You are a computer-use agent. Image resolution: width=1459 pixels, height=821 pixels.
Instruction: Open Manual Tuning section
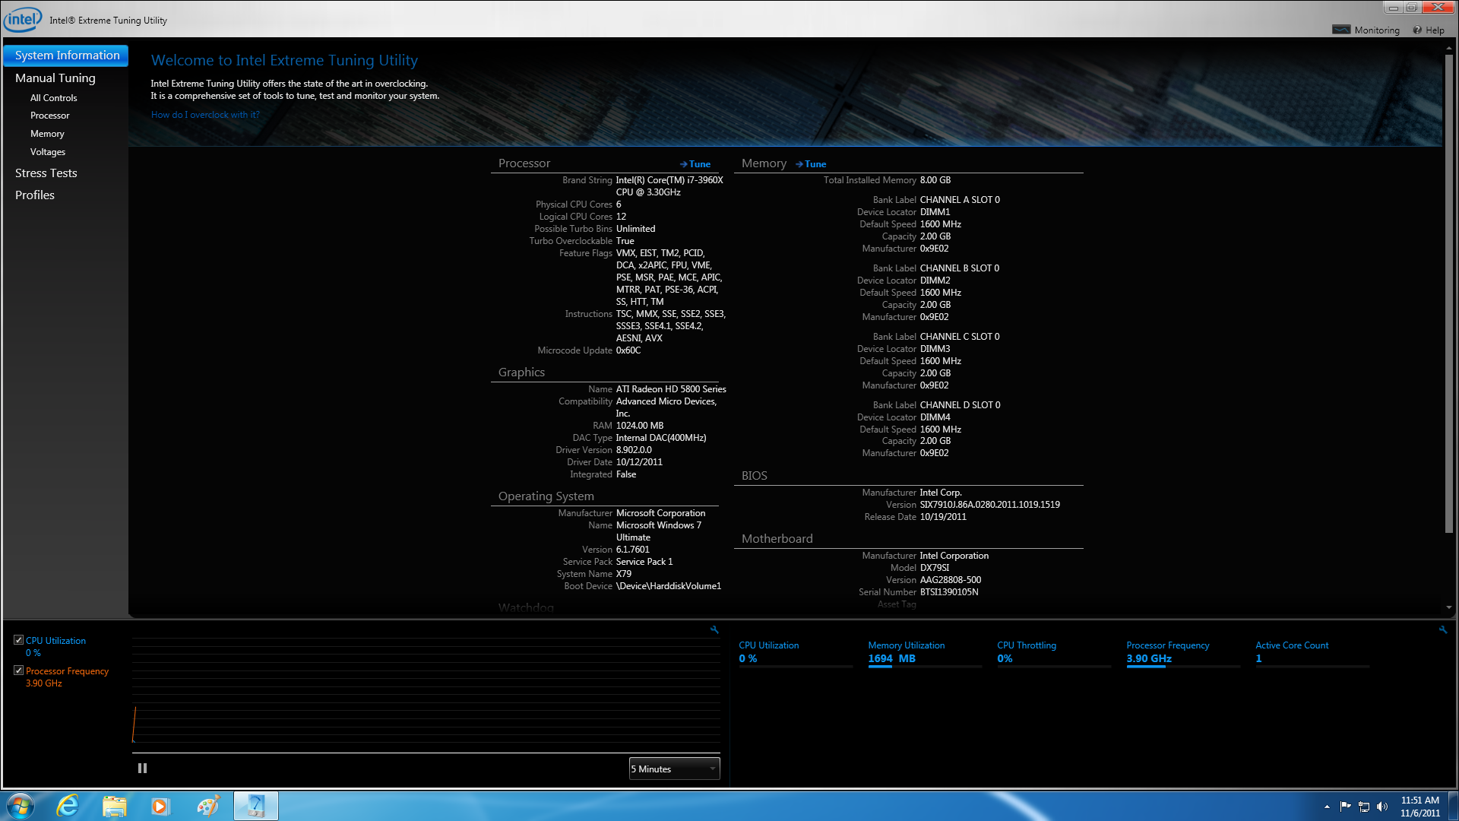click(x=55, y=78)
